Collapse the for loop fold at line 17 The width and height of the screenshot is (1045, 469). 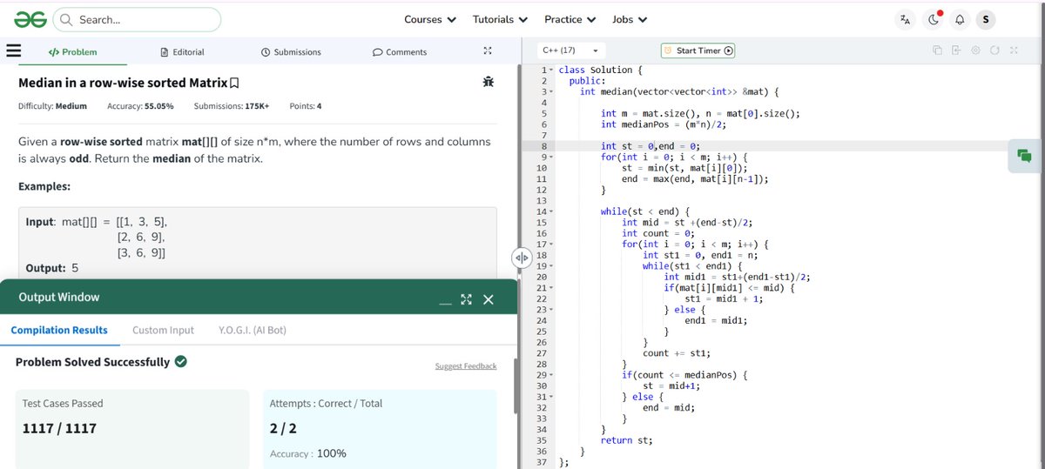click(x=551, y=244)
